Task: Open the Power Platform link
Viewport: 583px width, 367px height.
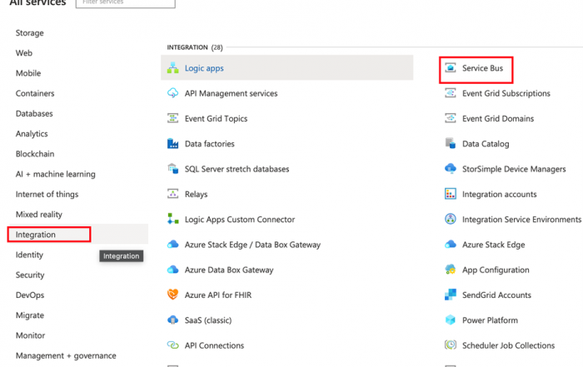Action: pyautogui.click(x=490, y=320)
